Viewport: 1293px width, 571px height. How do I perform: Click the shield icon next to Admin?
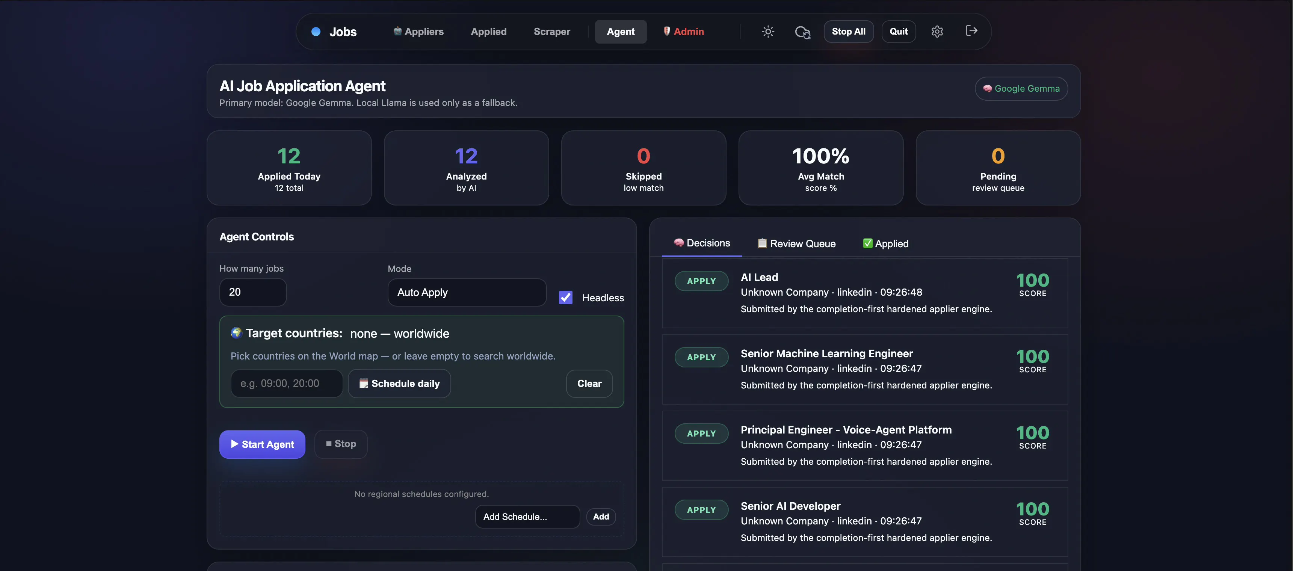[x=666, y=31]
